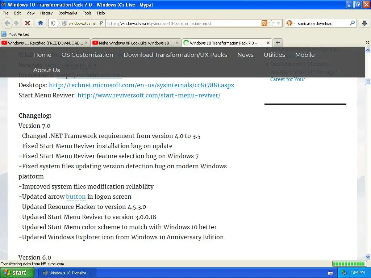371x278 pixels.
Task: Bookmark this page with the star icon
Action: [272, 23]
